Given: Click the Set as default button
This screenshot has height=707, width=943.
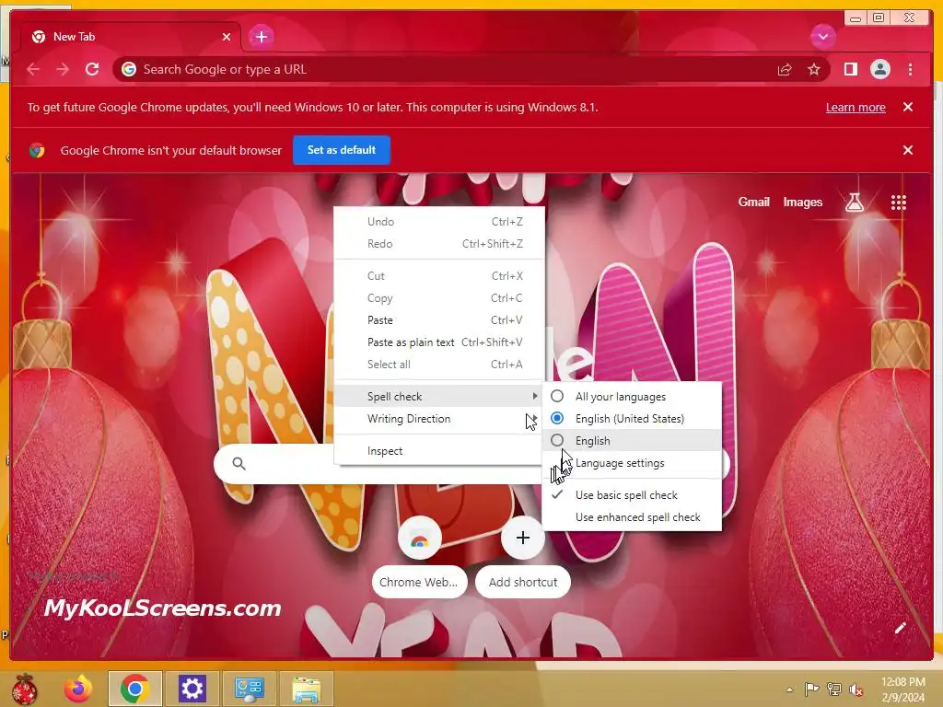Looking at the screenshot, I should pyautogui.click(x=342, y=150).
